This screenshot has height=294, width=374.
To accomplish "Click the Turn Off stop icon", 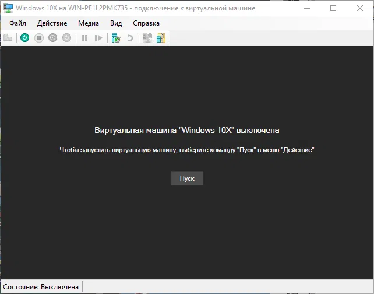I will click(x=39, y=38).
